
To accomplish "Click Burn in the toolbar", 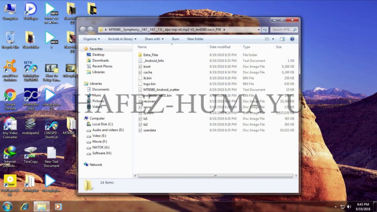I will coord(176,39).
